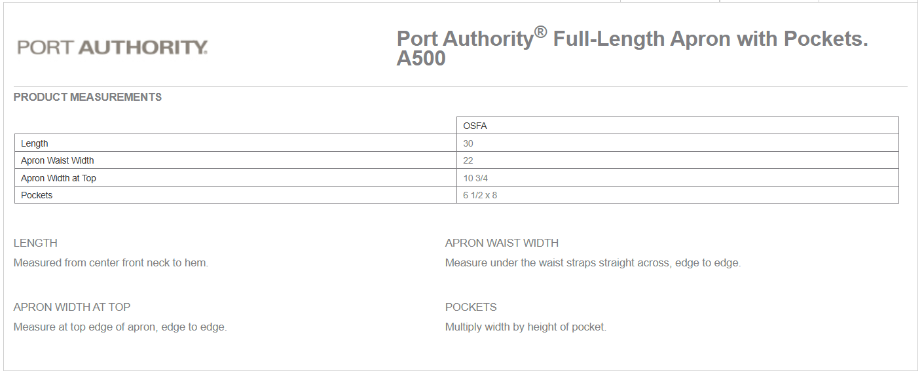Select the 'Measure at top edge of apron' text
The image size is (924, 377).
click(120, 327)
